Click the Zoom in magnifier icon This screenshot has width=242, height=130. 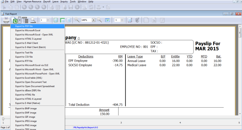pos(76,20)
